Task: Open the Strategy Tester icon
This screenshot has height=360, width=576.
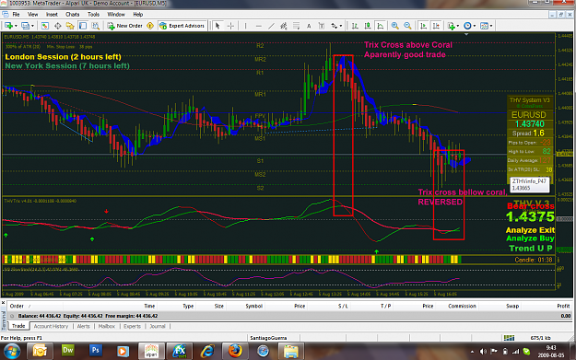Action: tap(95, 26)
